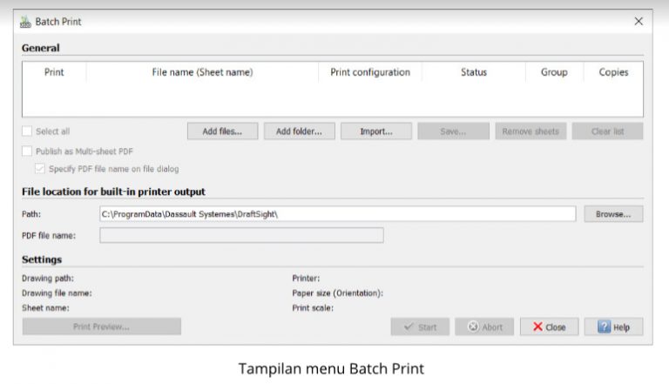
Task: Click the Print scale: label
Action: [313, 308]
